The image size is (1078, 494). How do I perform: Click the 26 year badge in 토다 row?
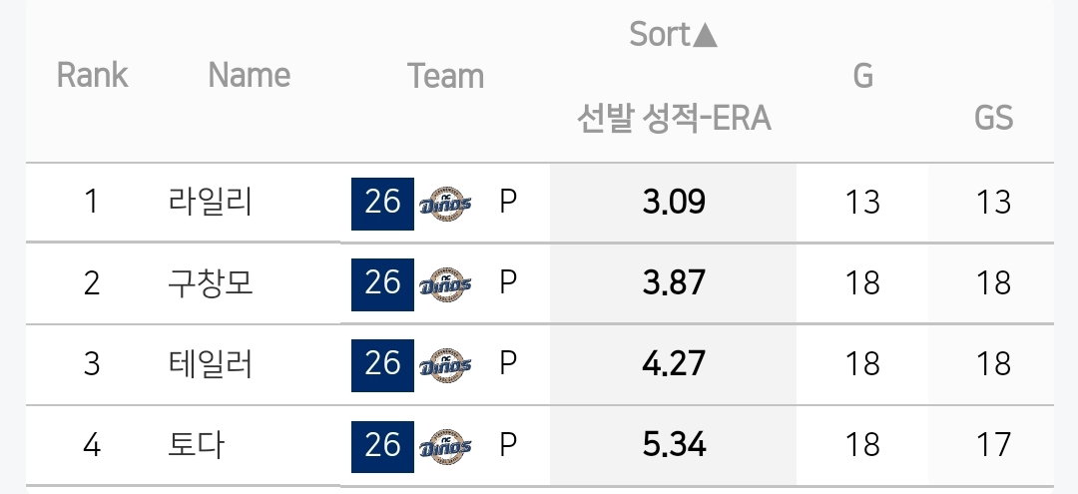coord(382,446)
